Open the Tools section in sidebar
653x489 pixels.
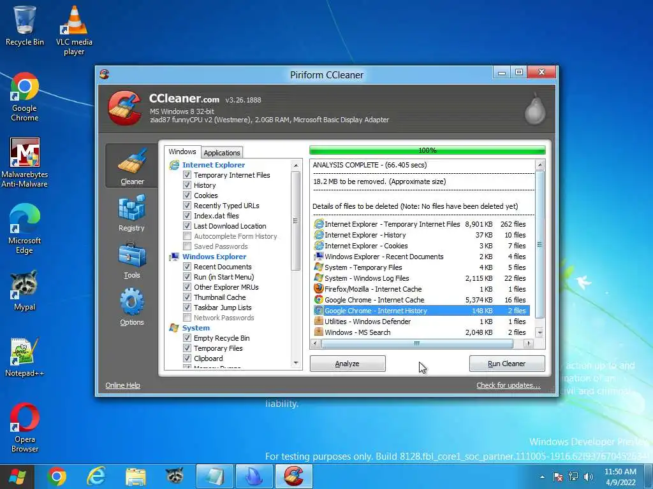point(131,260)
